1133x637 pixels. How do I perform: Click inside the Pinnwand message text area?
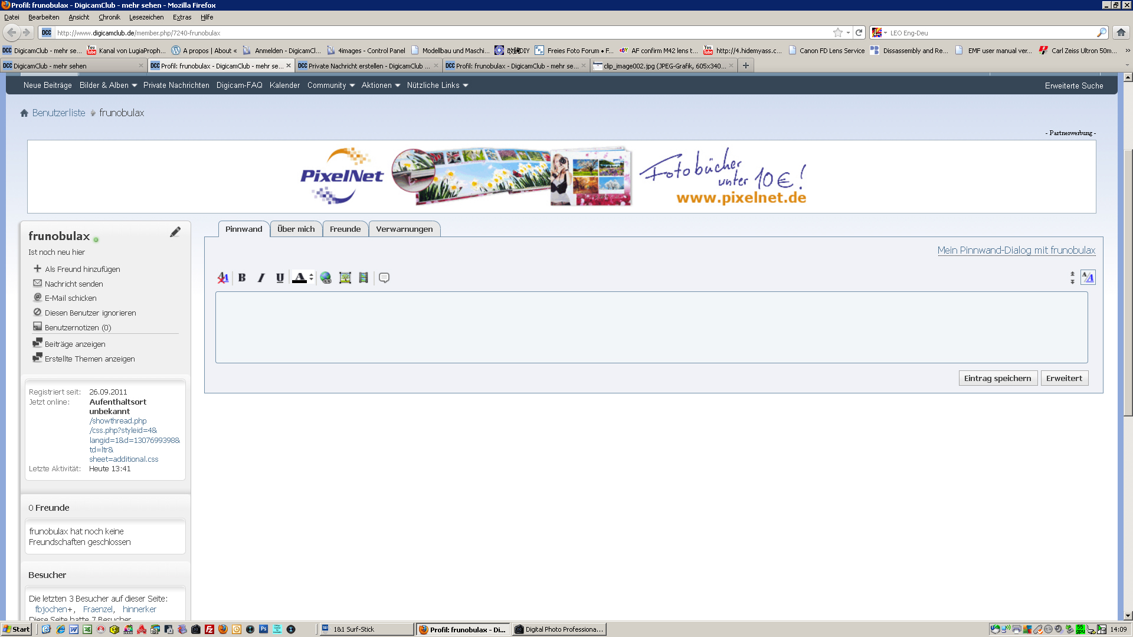pyautogui.click(x=651, y=327)
